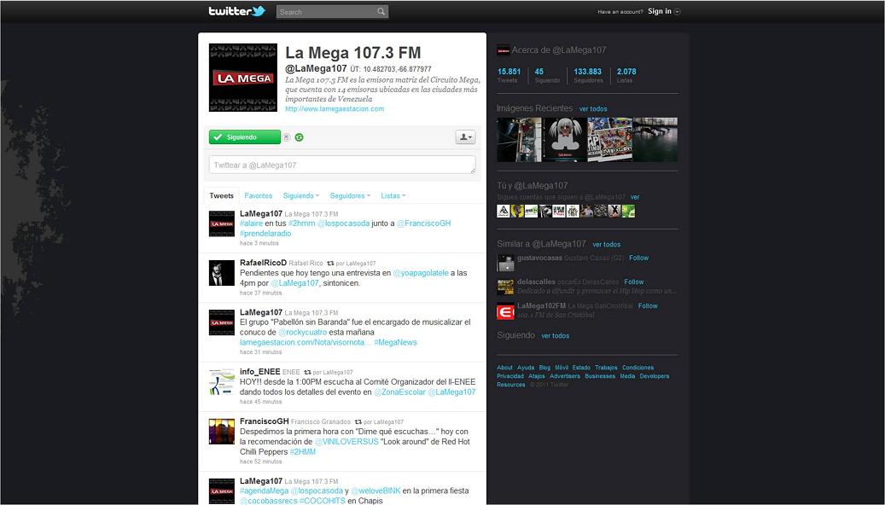
Task: Select the Tweets tab
Action: click(x=221, y=195)
